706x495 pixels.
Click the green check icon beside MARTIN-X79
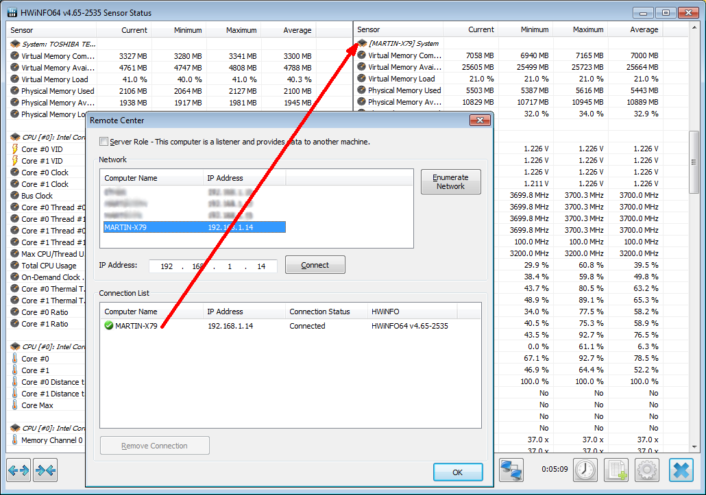108,325
